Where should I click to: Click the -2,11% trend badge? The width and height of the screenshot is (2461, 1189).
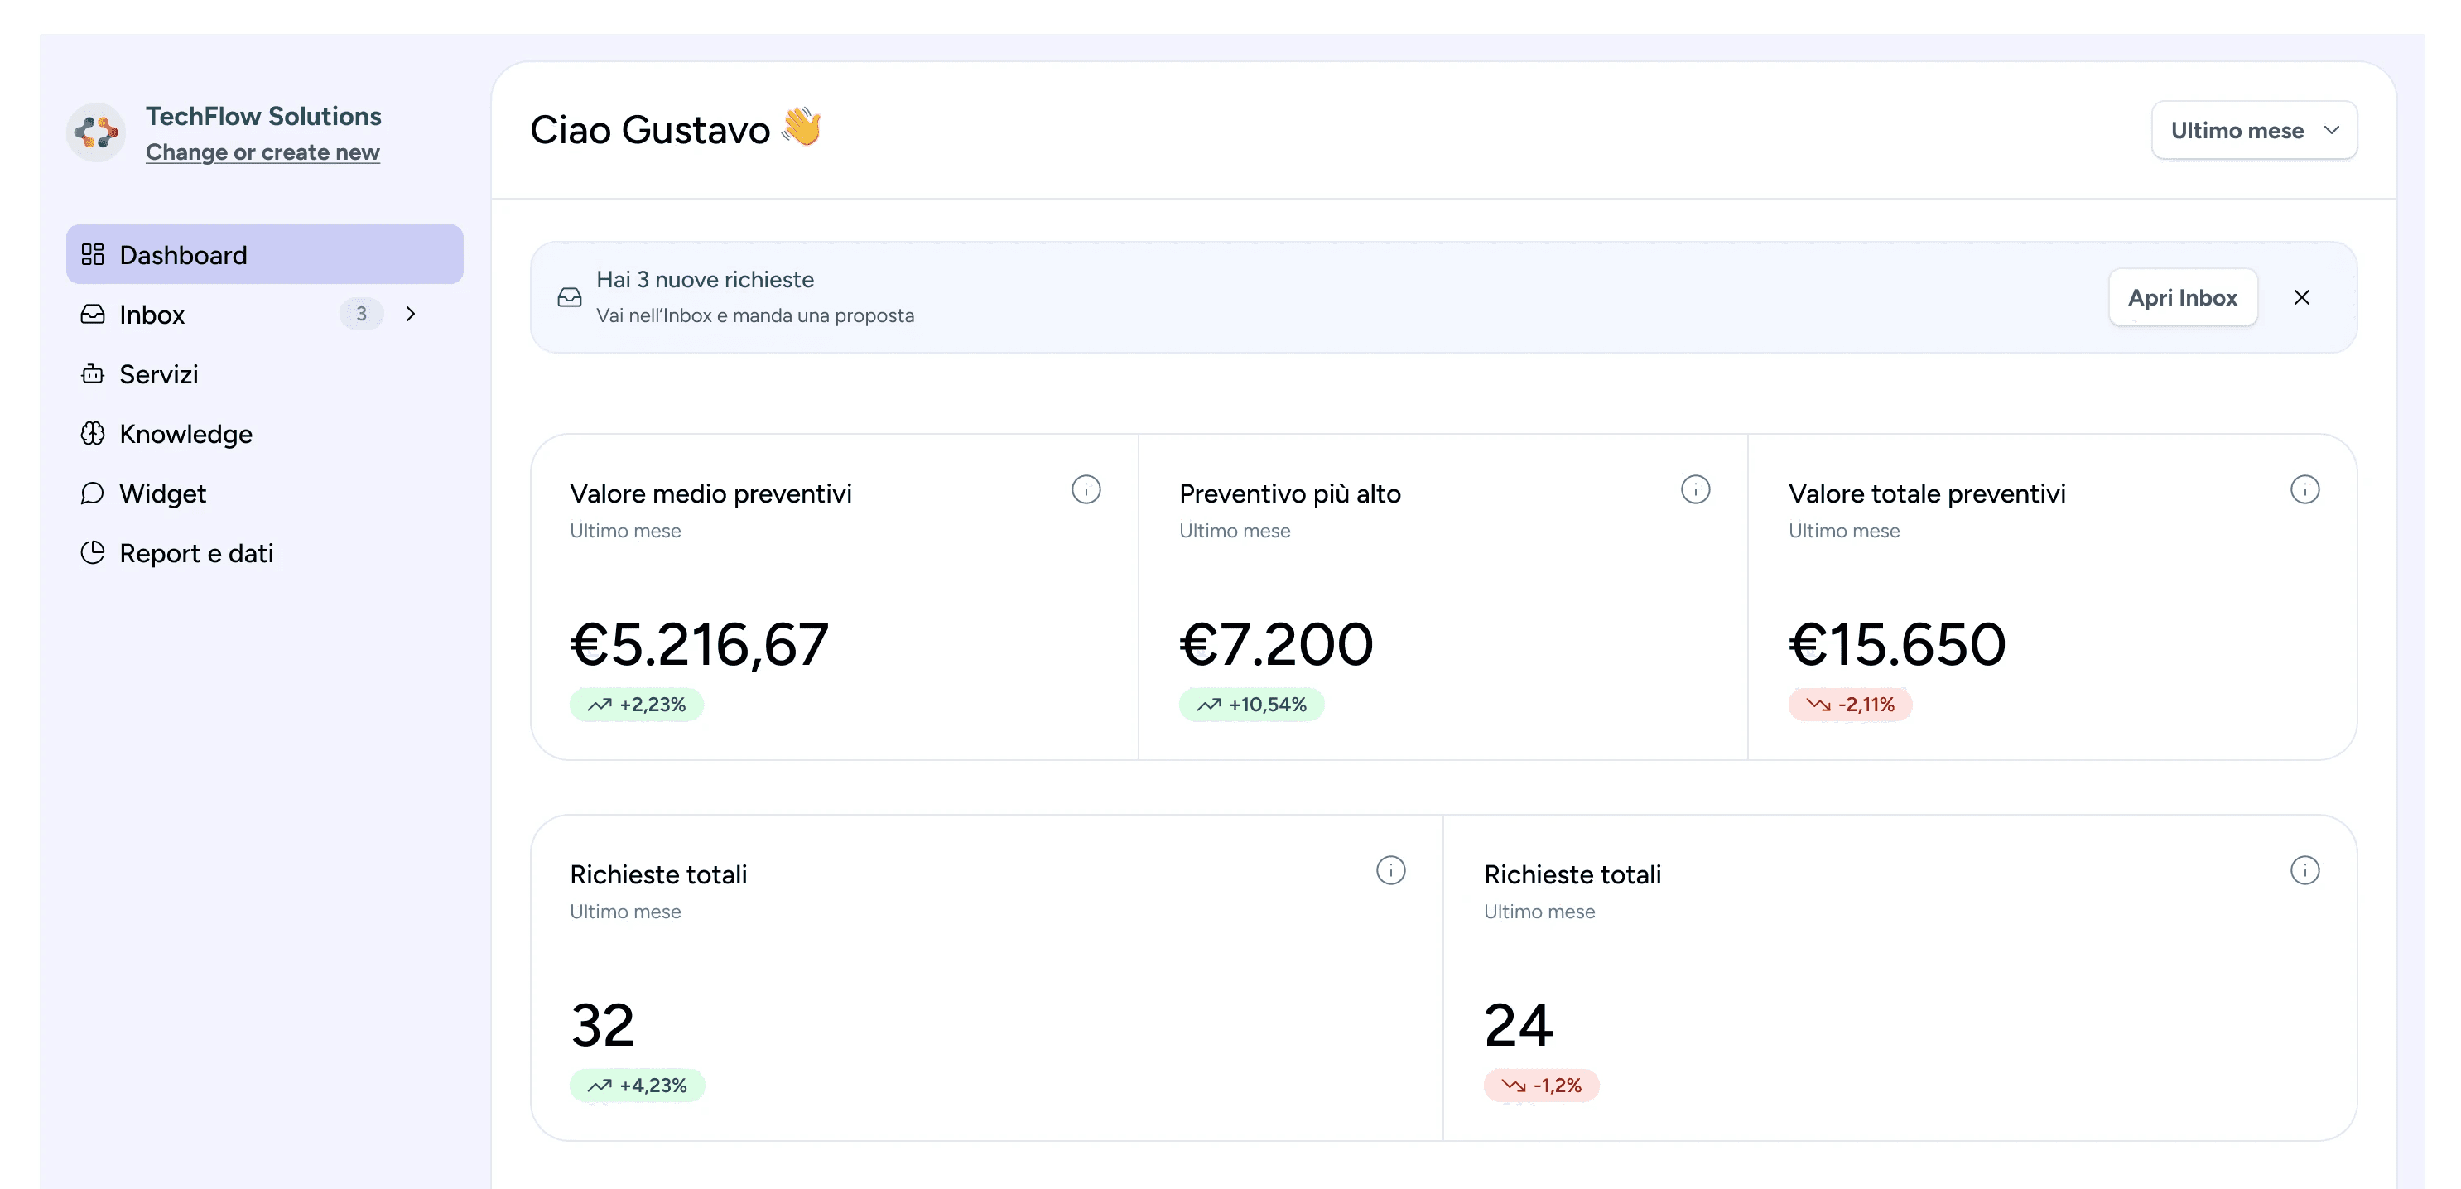pyautogui.click(x=1850, y=705)
